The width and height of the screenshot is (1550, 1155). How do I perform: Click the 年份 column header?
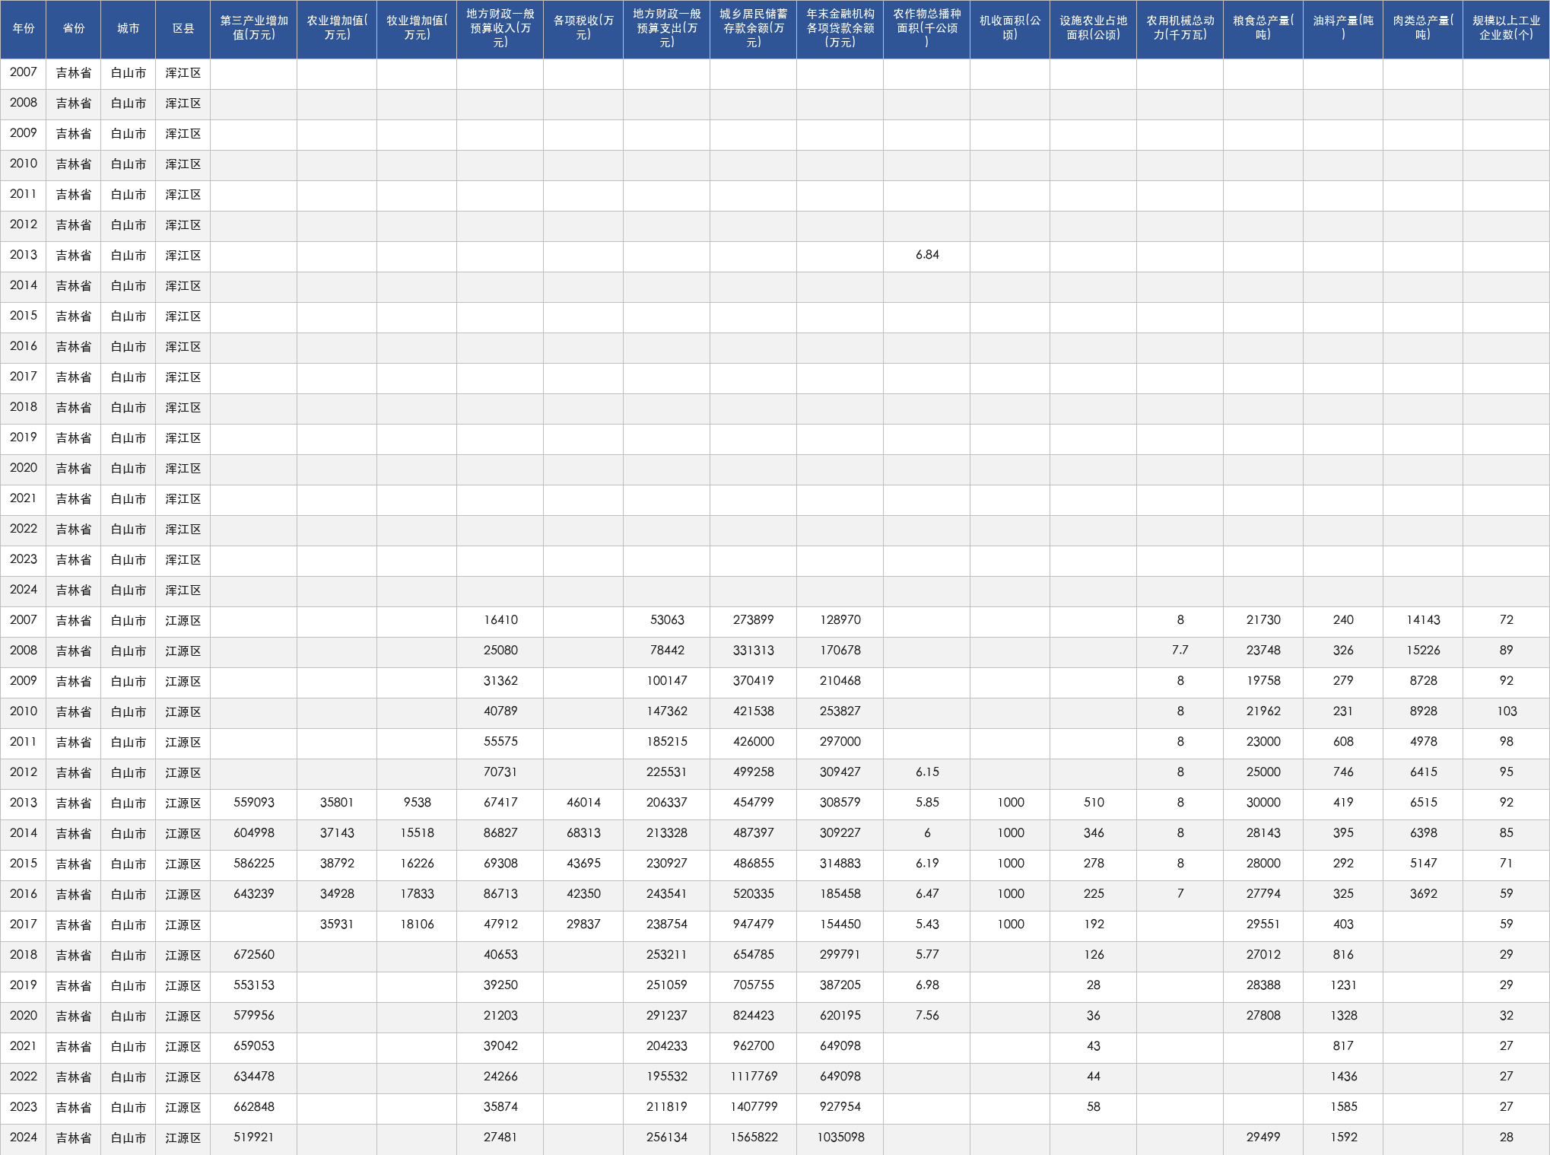pyautogui.click(x=24, y=29)
